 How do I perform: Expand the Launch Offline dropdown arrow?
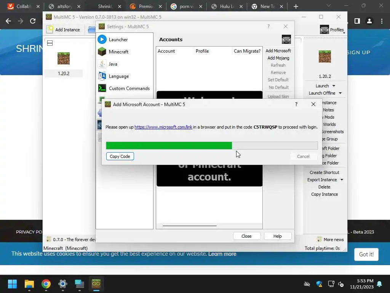click(340, 93)
